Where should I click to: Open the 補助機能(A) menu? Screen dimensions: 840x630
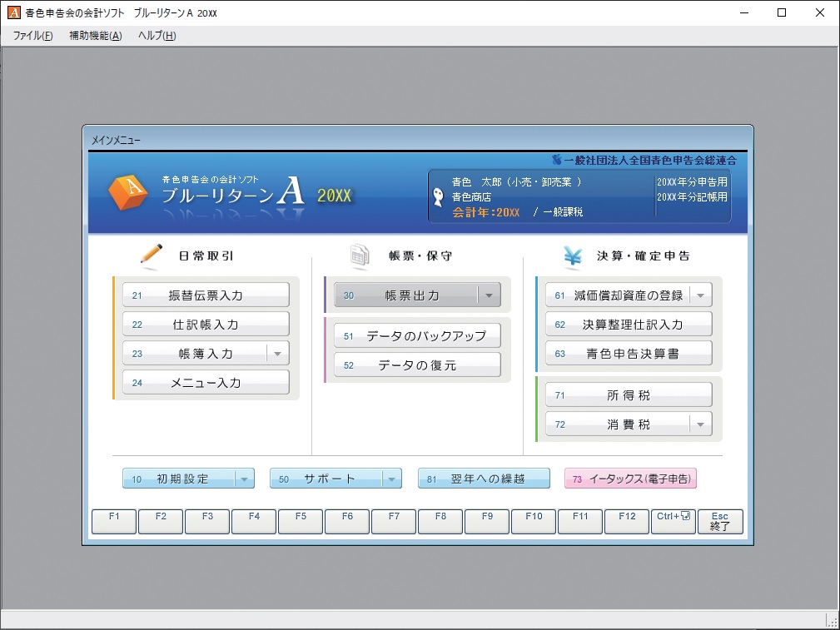point(96,36)
